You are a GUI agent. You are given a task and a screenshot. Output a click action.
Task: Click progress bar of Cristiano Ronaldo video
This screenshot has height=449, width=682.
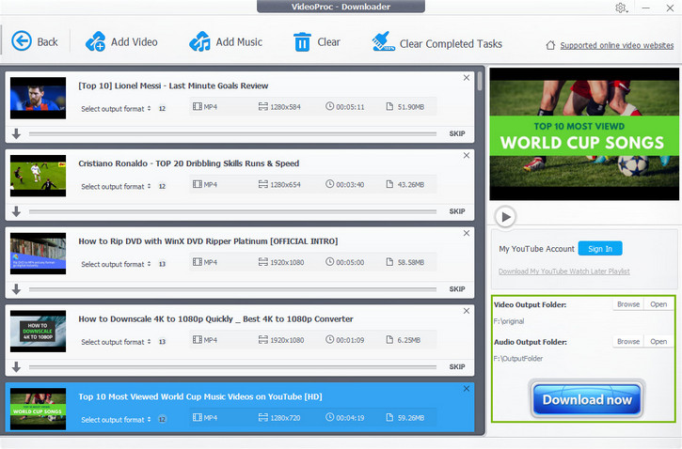(232, 211)
